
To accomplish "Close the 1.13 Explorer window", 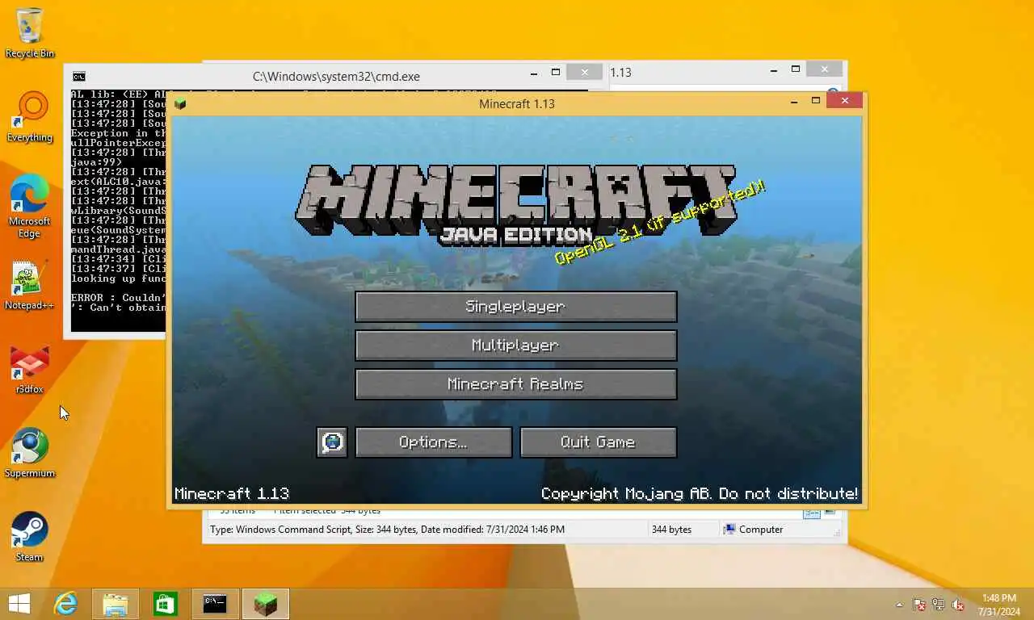I will coord(824,69).
